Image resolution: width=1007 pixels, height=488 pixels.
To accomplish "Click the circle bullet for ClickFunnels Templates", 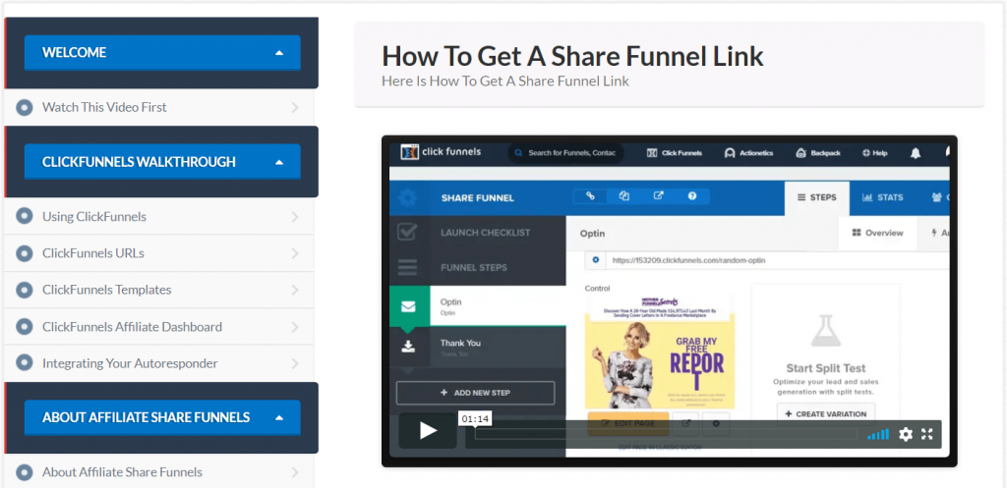I will (25, 290).
